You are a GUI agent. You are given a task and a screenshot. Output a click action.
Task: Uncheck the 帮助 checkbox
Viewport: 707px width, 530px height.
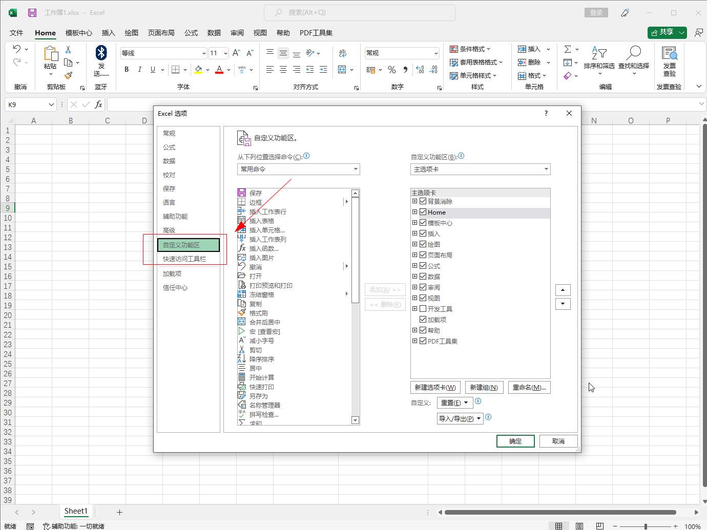pyautogui.click(x=423, y=330)
